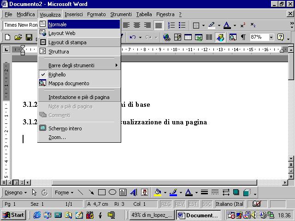The width and height of the screenshot is (295, 221).
Task: Click the line style icon
Action: pos(204,192)
